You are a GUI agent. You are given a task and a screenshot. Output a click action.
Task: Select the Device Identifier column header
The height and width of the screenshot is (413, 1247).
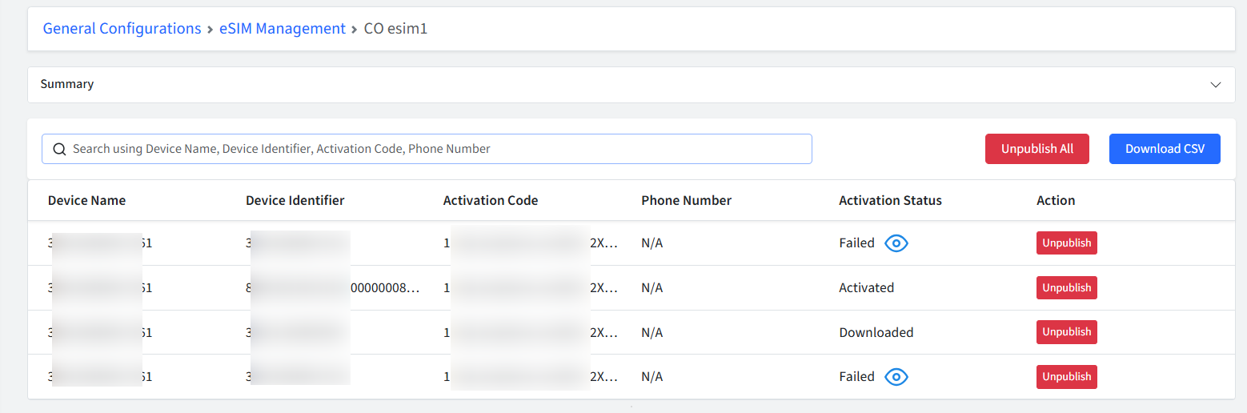point(295,201)
